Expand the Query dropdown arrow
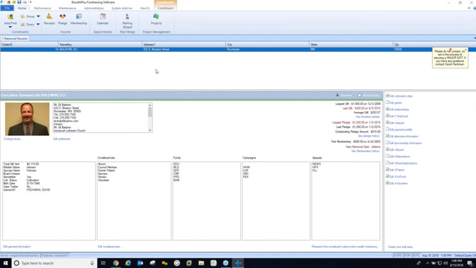Image resolution: width=476 pixels, height=268 pixels. tap(38, 24)
